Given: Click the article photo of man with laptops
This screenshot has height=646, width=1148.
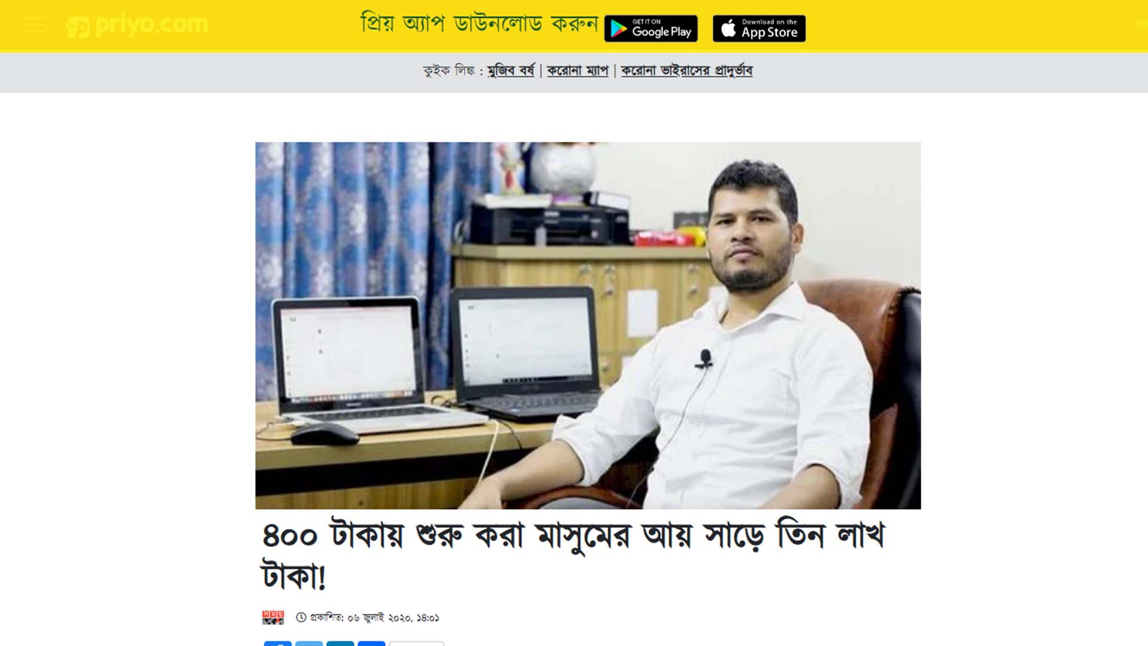Looking at the screenshot, I should 588,325.
